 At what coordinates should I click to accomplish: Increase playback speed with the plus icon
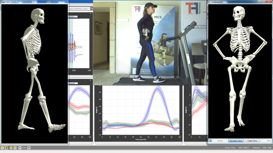pyautogui.click(x=29, y=148)
